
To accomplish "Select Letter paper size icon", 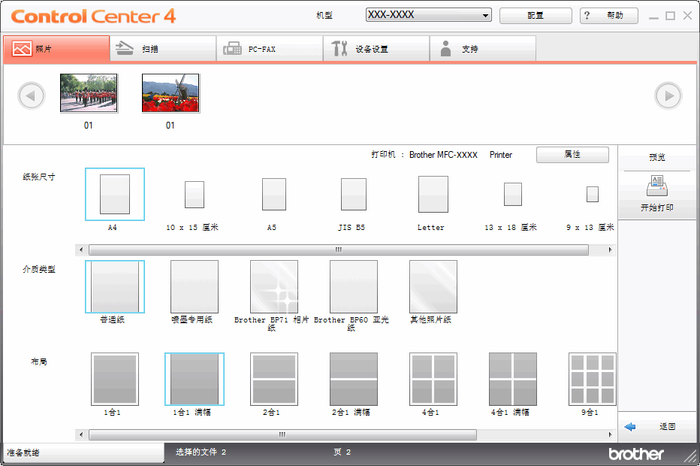I will pyautogui.click(x=433, y=194).
